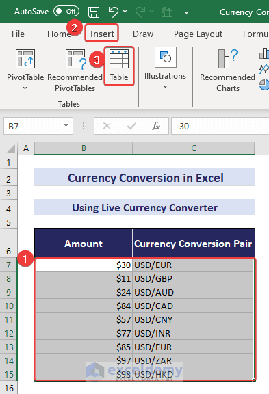Toggle the AutoSave switch

66,12
